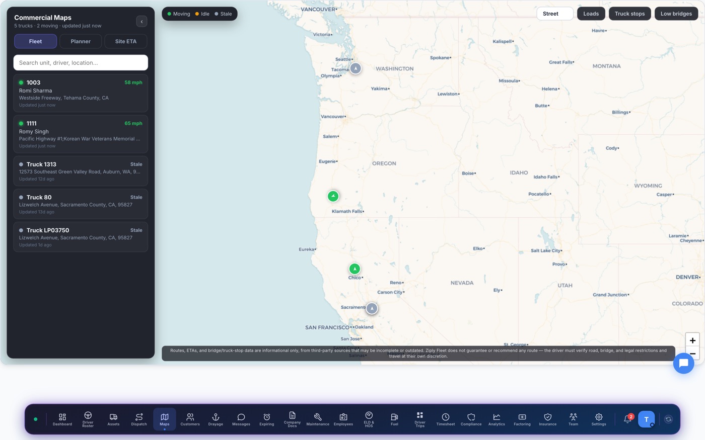Click the 65 mph speed label
The height and width of the screenshot is (440, 705).
[x=133, y=123]
